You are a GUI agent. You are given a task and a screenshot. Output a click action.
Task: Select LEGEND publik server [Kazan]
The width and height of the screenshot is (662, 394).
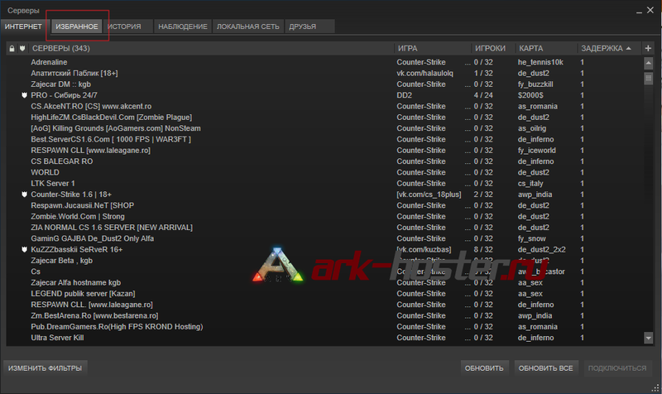(x=324, y=294)
